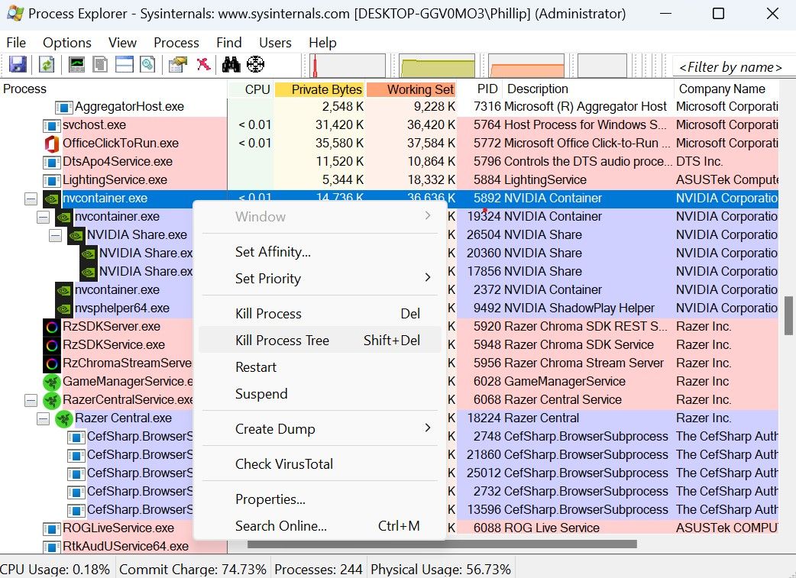Click the CPU usage mini graph
This screenshot has height=578, width=796.
[x=348, y=64]
